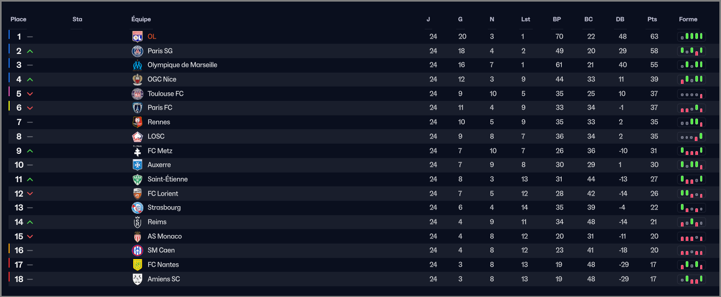721x297 pixels.
Task: Open the Rennes team name link
Action: [x=159, y=122]
